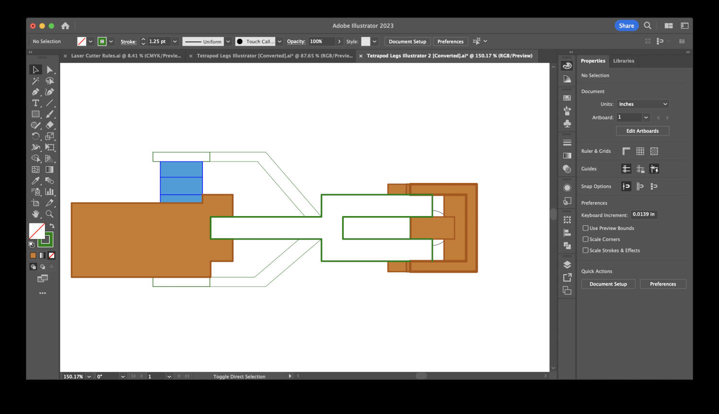
Task: Open the Symbols panel club icon
Action: (x=567, y=124)
